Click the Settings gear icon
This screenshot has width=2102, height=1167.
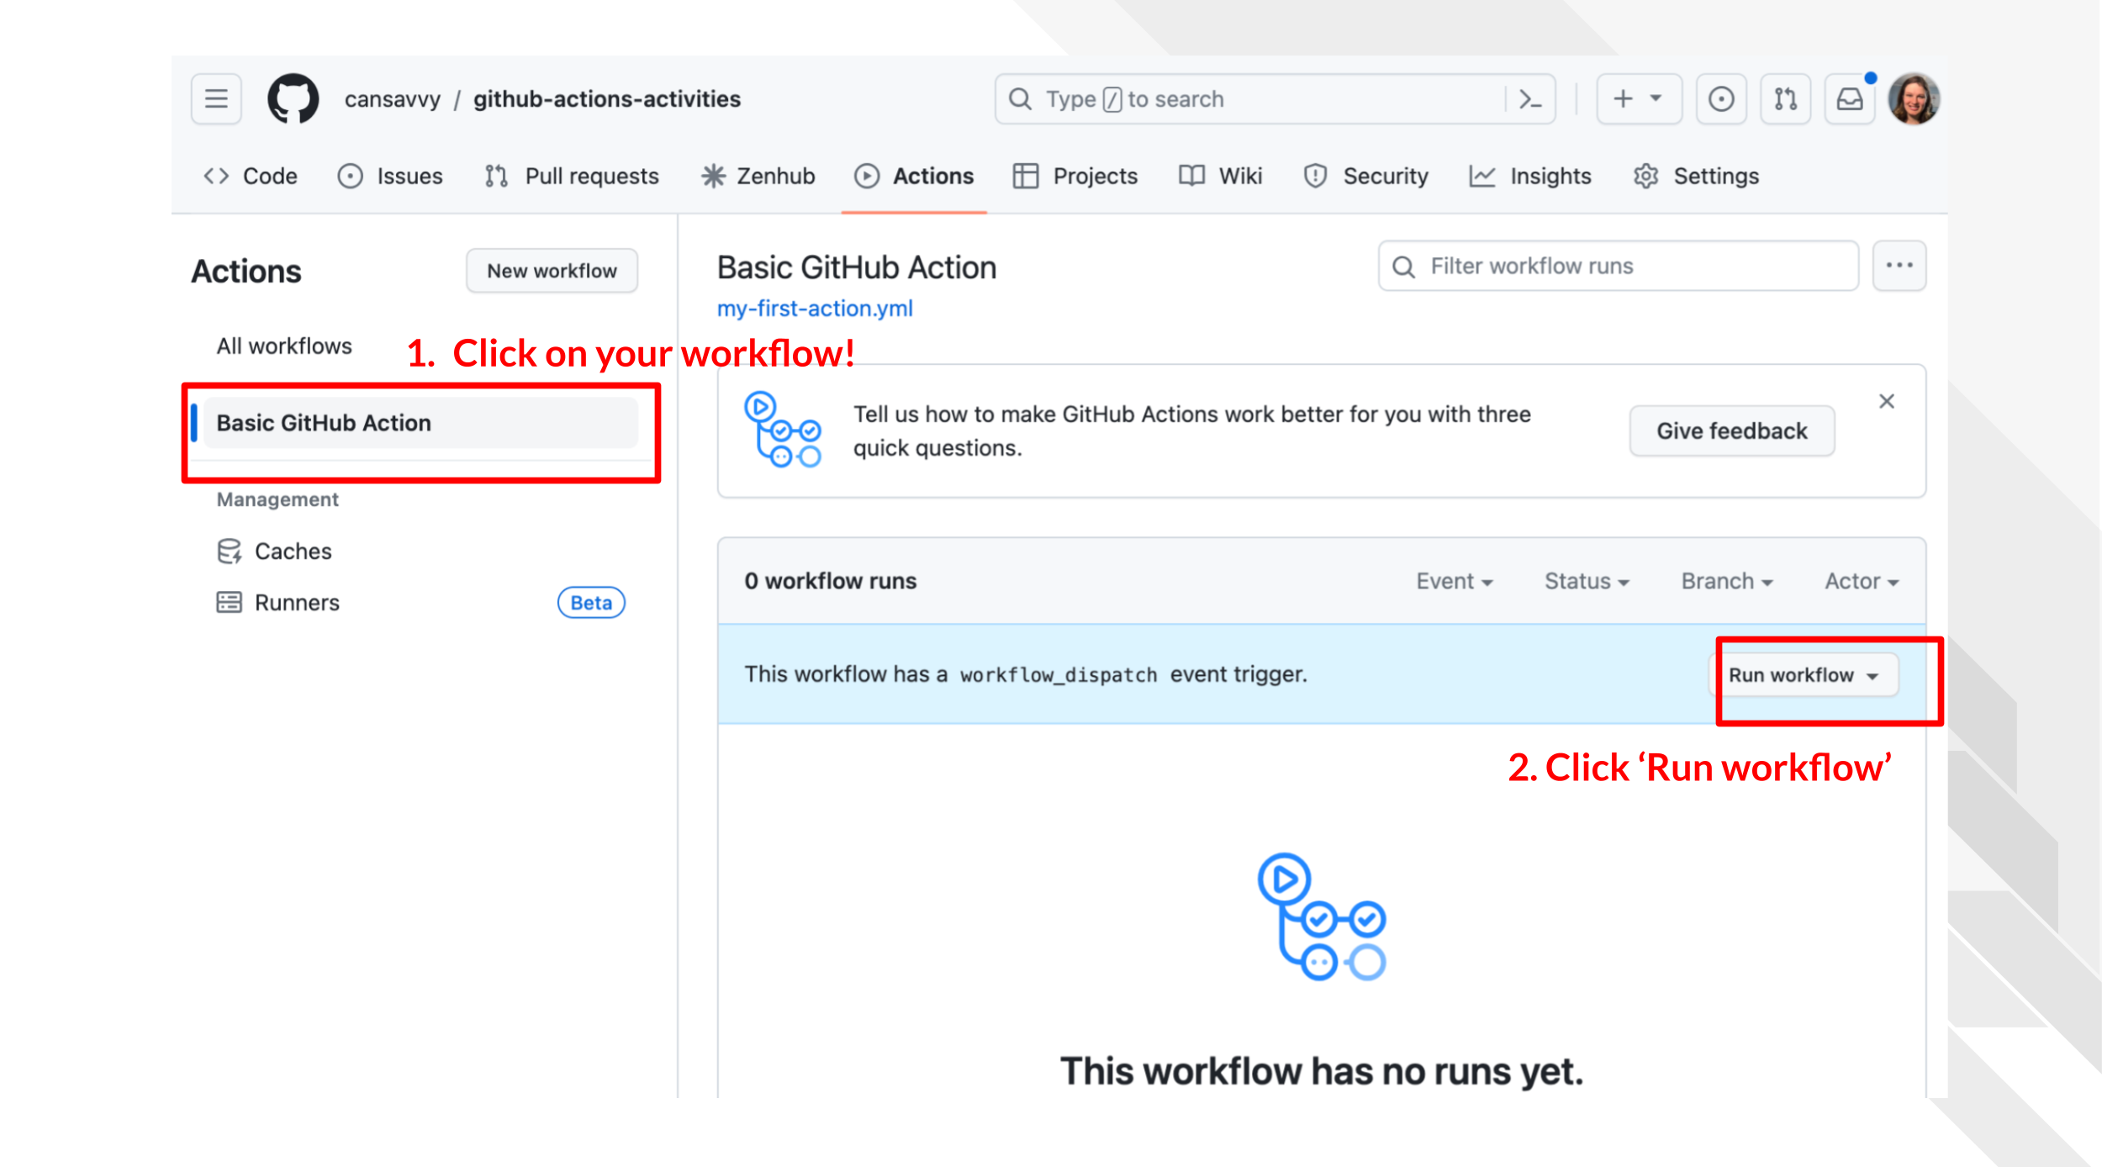tap(1645, 176)
